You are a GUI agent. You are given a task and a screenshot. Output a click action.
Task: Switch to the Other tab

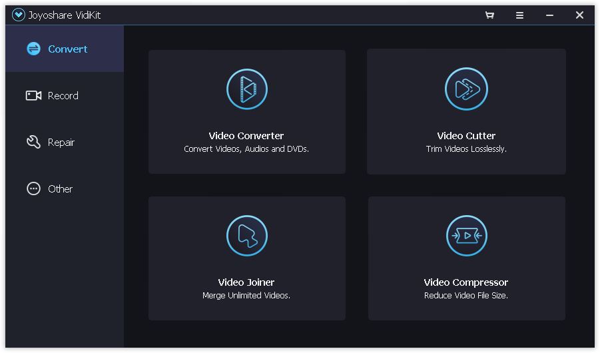pos(65,188)
